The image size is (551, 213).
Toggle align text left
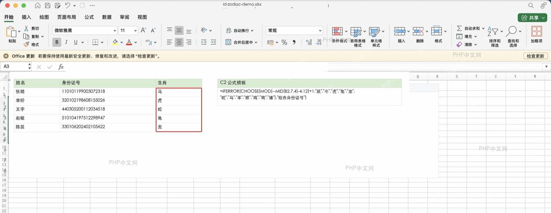[169, 42]
